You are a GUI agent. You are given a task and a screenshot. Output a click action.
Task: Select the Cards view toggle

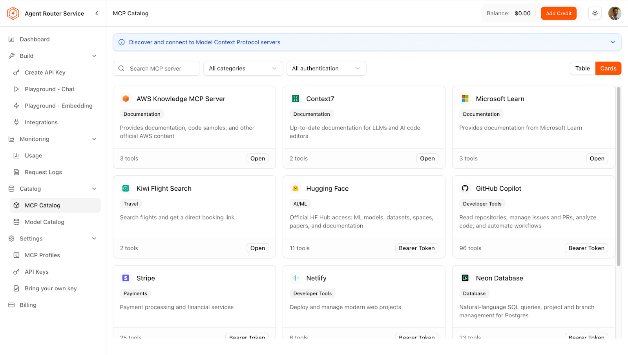pos(608,68)
